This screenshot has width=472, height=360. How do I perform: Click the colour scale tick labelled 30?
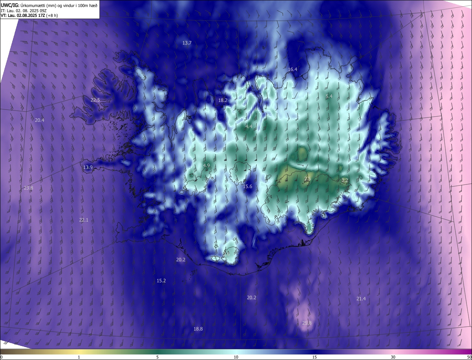pos(393,357)
